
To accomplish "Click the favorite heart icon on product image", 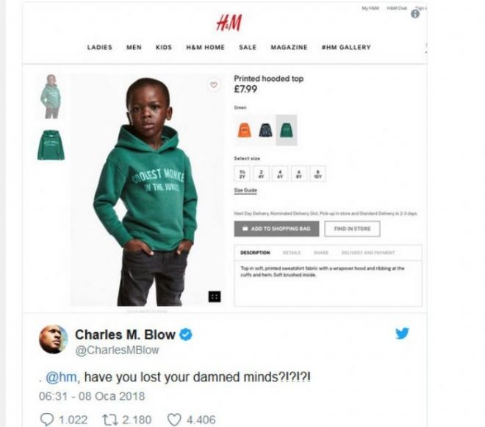I will pos(213,85).
